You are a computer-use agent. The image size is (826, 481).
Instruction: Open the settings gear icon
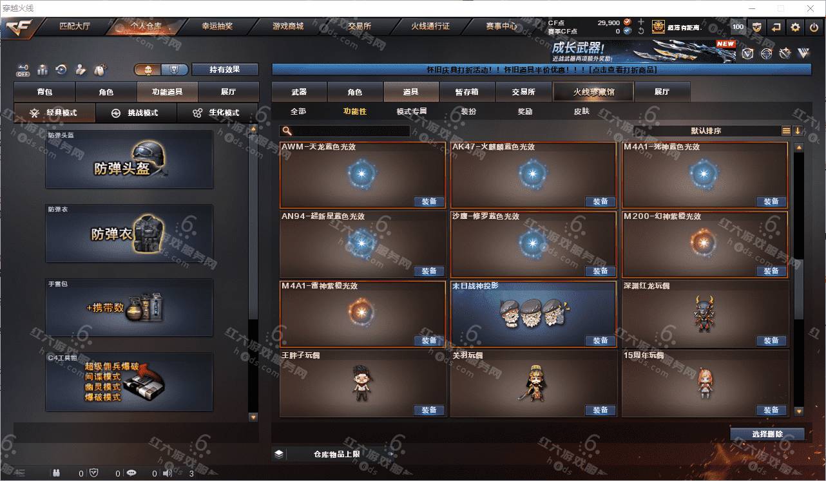tap(795, 27)
